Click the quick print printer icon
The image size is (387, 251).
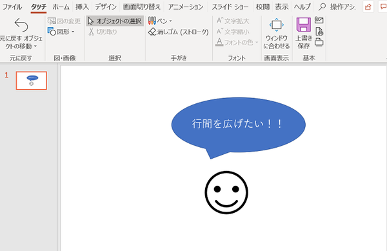click(x=319, y=42)
